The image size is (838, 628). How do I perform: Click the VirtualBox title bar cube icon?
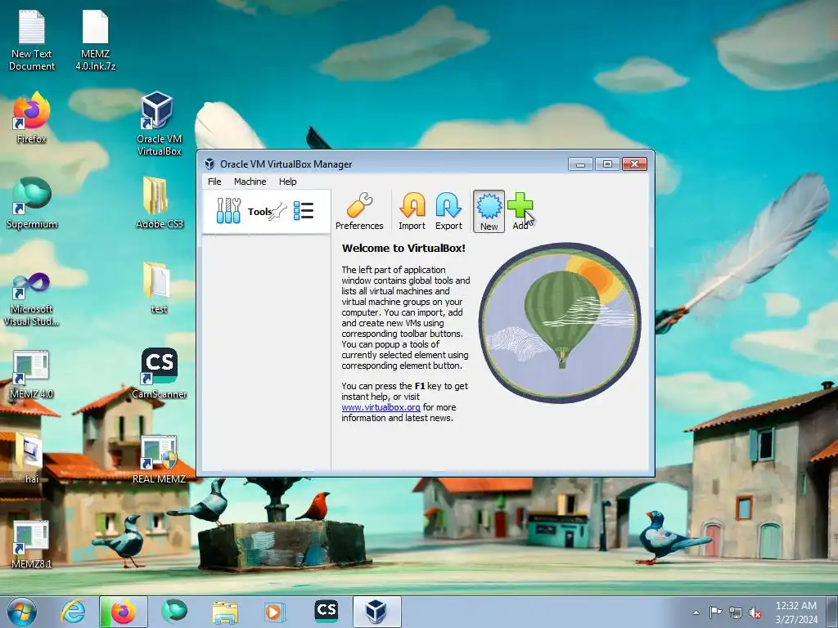point(209,164)
